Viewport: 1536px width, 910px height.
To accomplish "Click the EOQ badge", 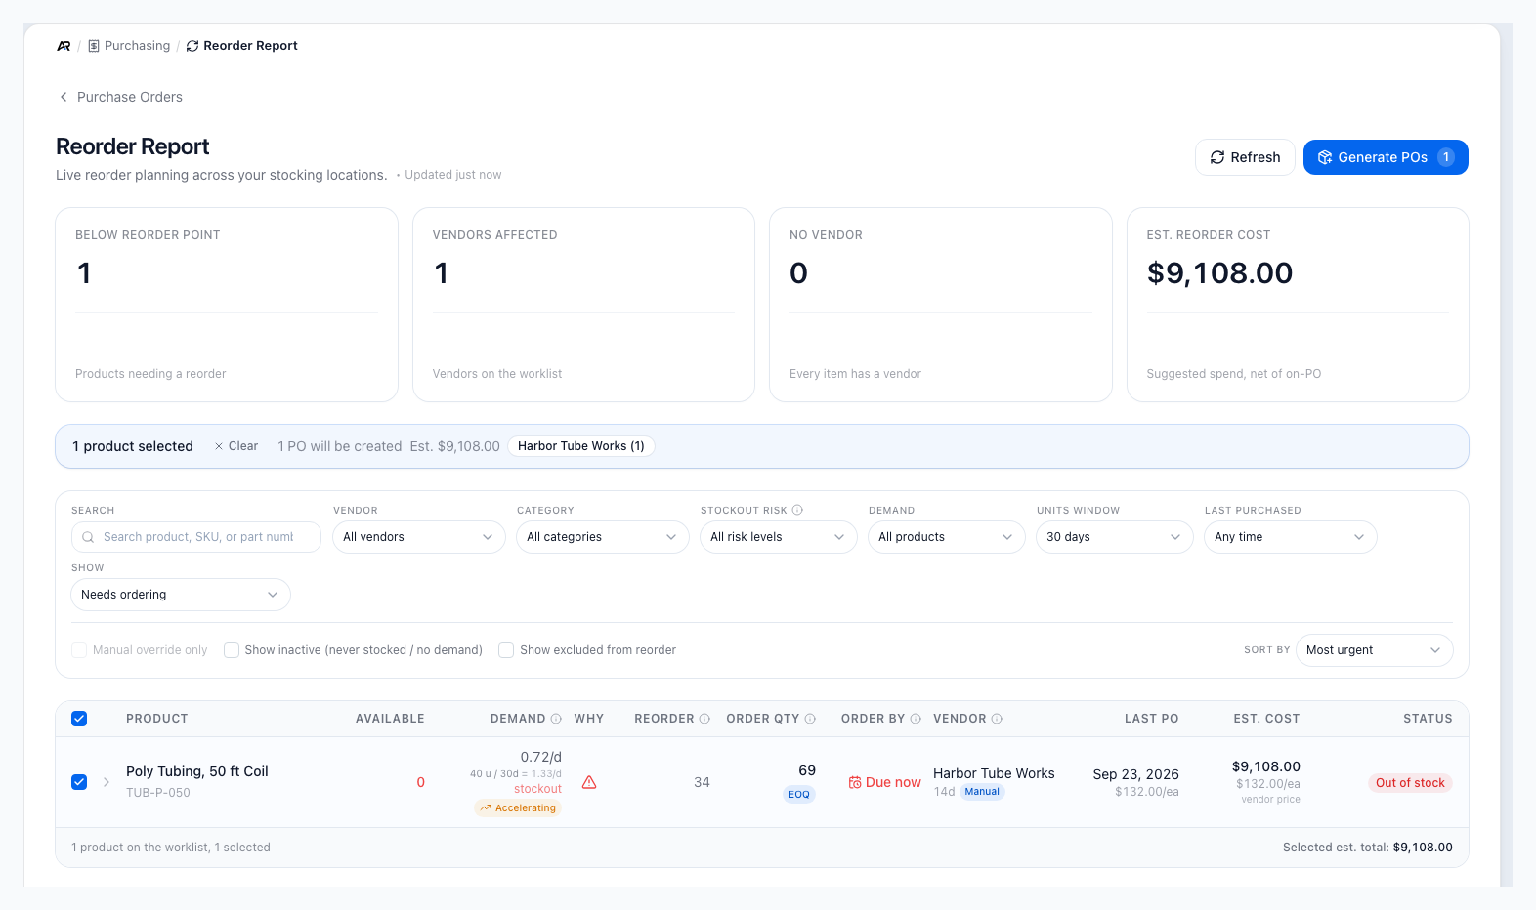I will pyautogui.click(x=799, y=794).
